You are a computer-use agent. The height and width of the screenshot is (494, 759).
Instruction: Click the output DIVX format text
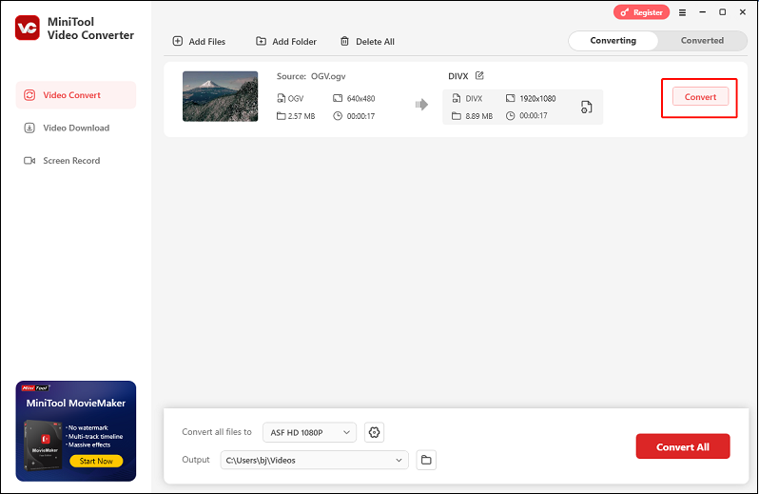474,98
